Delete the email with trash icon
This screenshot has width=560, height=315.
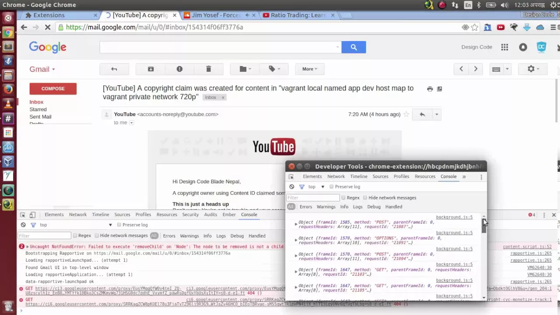209,69
